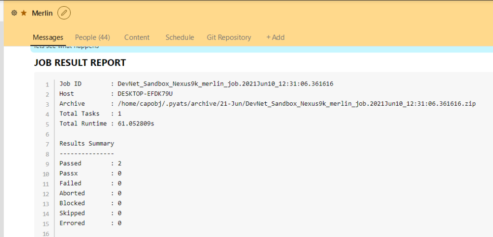Click the Archive zip file path line
Image resolution: width=493 pixels, height=237 pixels.
tap(267, 104)
